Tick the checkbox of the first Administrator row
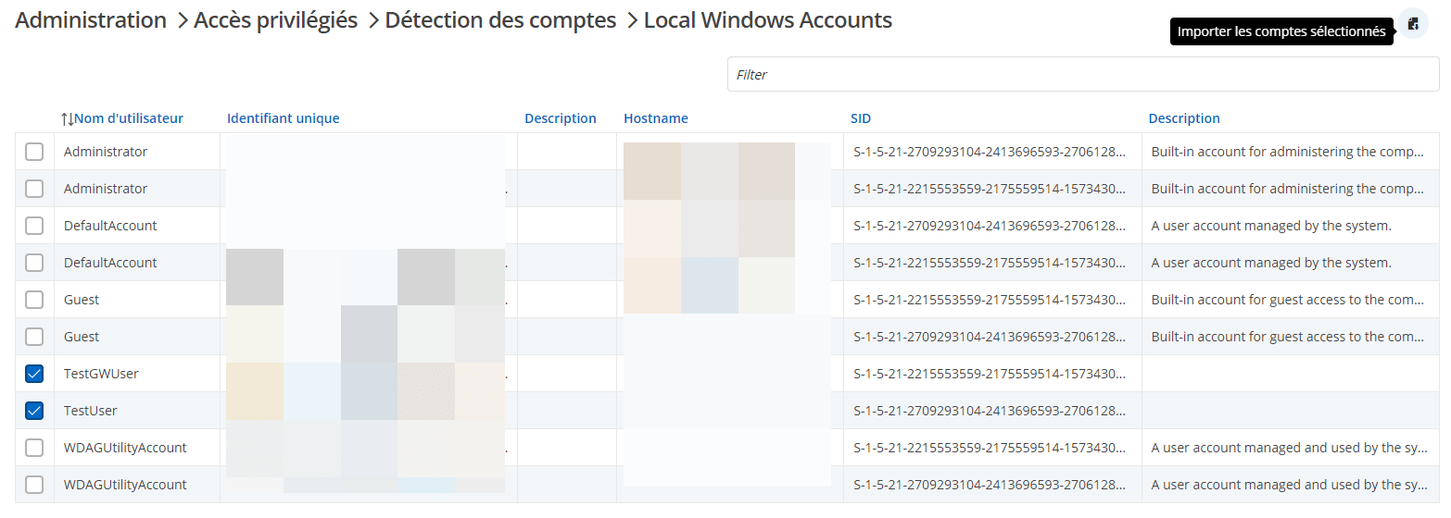The width and height of the screenshot is (1451, 518). pos(34,152)
